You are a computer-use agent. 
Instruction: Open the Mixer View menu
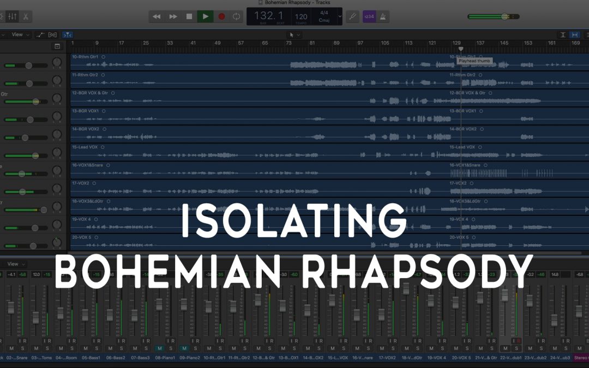(x=15, y=264)
